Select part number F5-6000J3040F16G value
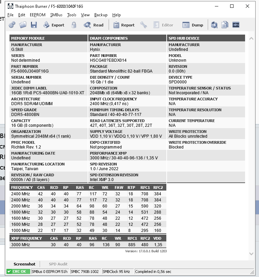 pyautogui.click(x=30, y=71)
